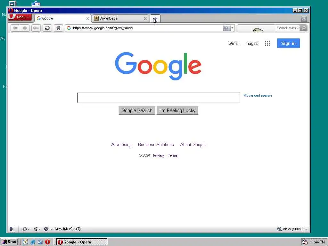Screen dimensions: 328x246
Task: Click the system tray scheduler icon
Action: (x=305, y=242)
